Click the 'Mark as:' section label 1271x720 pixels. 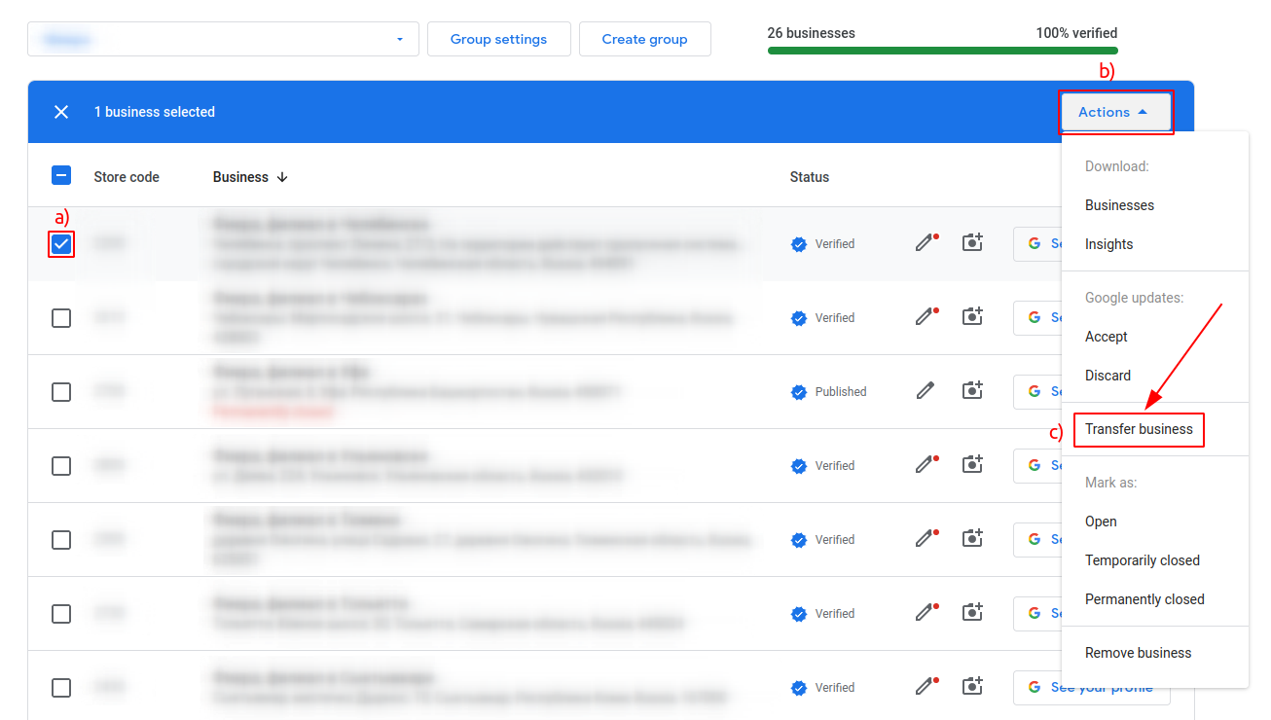point(1110,483)
